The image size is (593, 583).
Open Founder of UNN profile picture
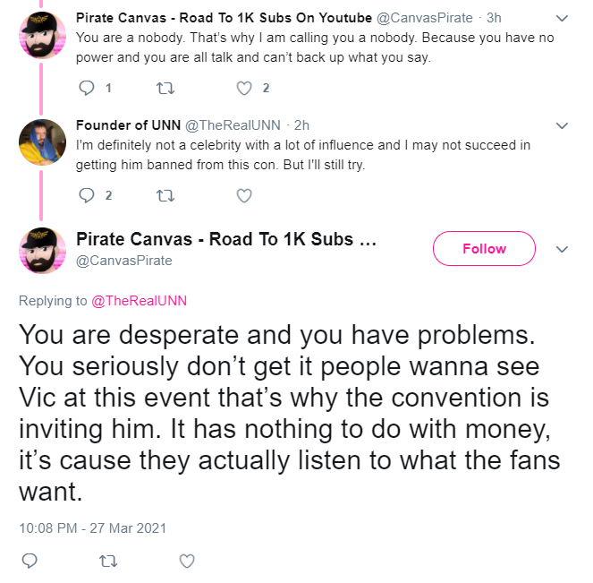tap(42, 142)
